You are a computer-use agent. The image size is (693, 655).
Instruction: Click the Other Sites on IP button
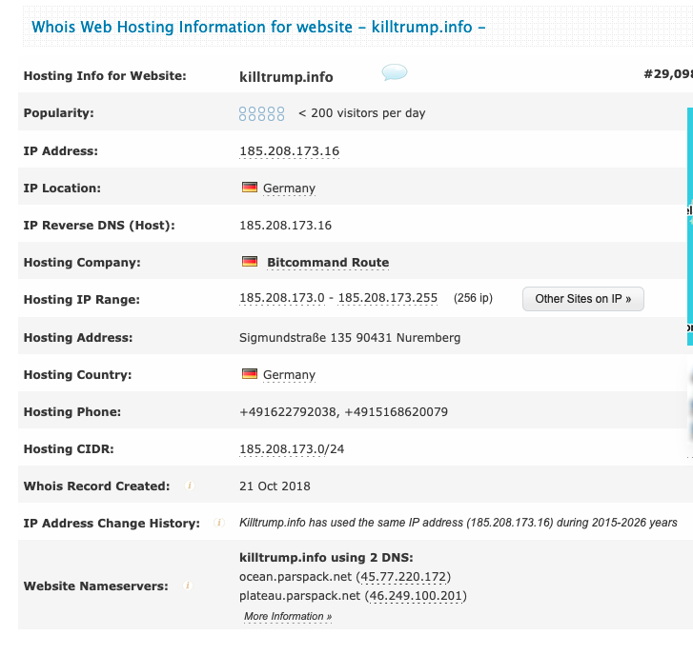coord(583,299)
